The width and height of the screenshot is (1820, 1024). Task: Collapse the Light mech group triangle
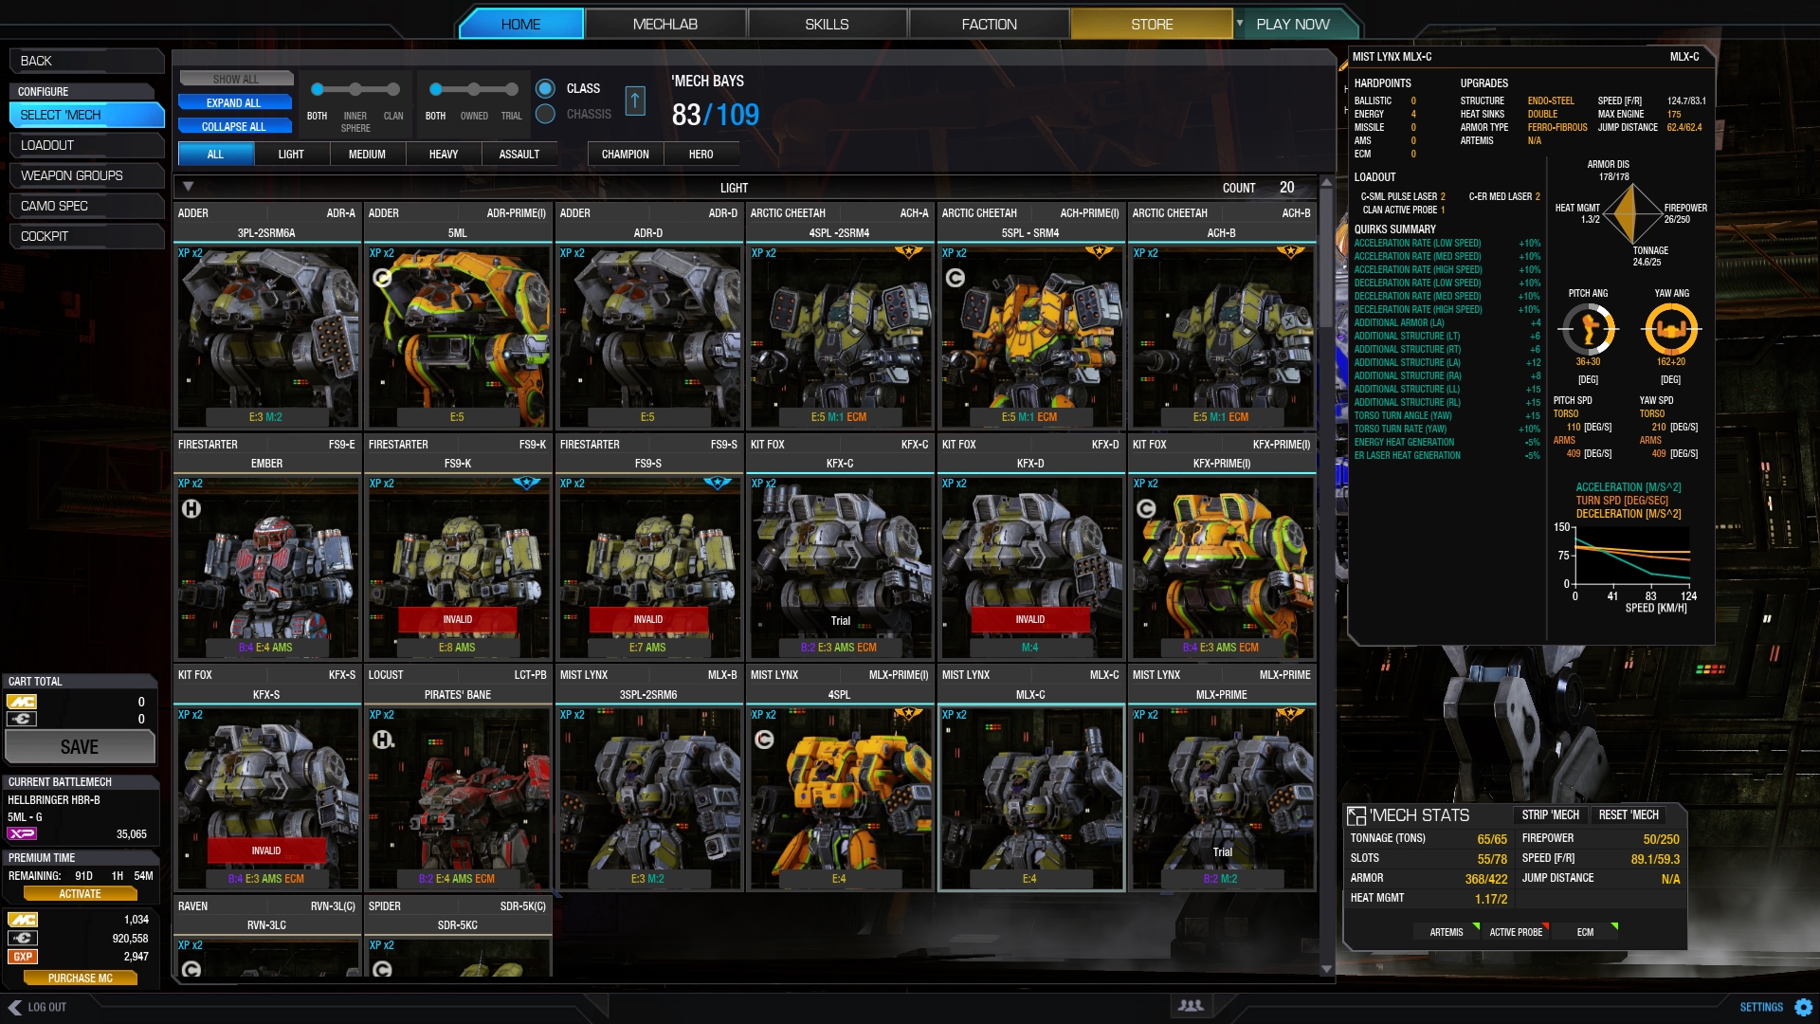click(x=188, y=187)
